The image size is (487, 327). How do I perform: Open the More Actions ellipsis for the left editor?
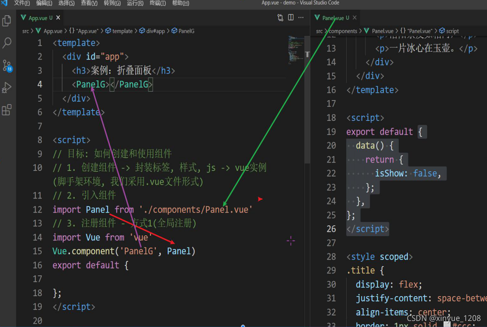coord(302,18)
